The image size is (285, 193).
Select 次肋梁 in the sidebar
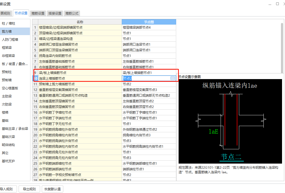coord(15,104)
